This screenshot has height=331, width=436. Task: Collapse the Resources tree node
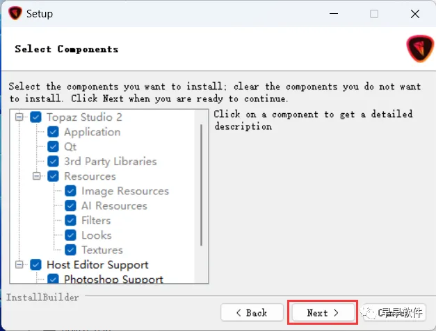36,176
